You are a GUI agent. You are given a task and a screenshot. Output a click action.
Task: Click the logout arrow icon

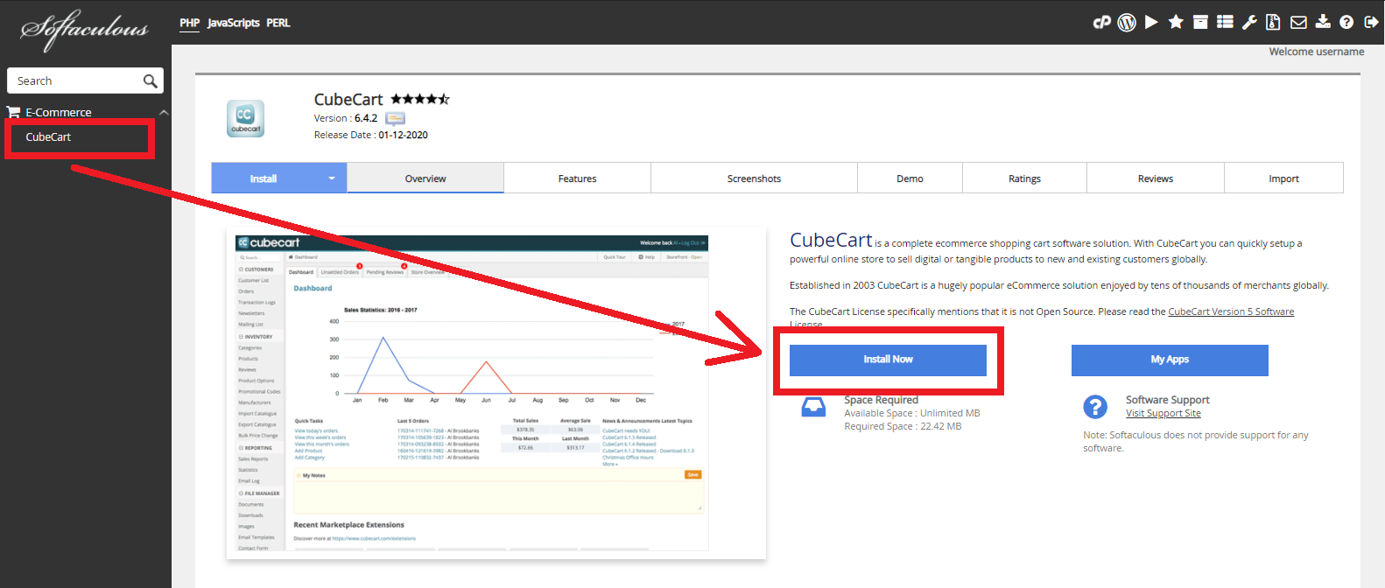coord(1371,23)
